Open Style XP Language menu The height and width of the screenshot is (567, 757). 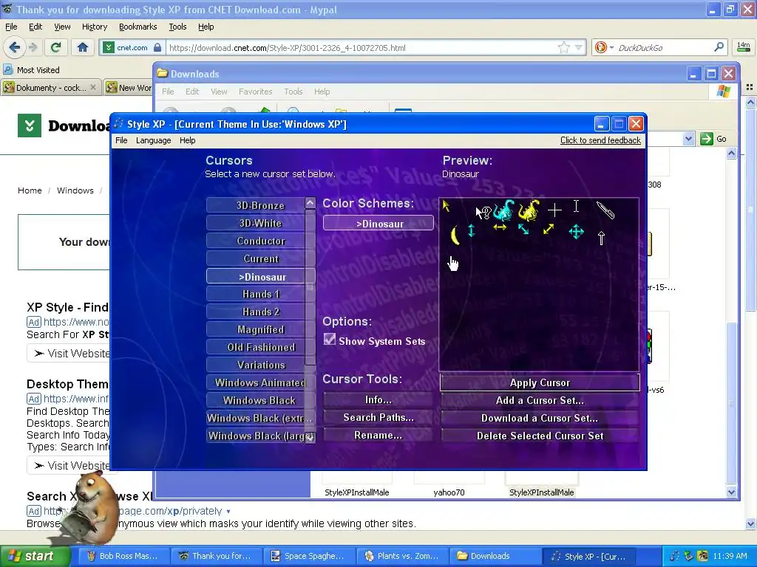(154, 140)
